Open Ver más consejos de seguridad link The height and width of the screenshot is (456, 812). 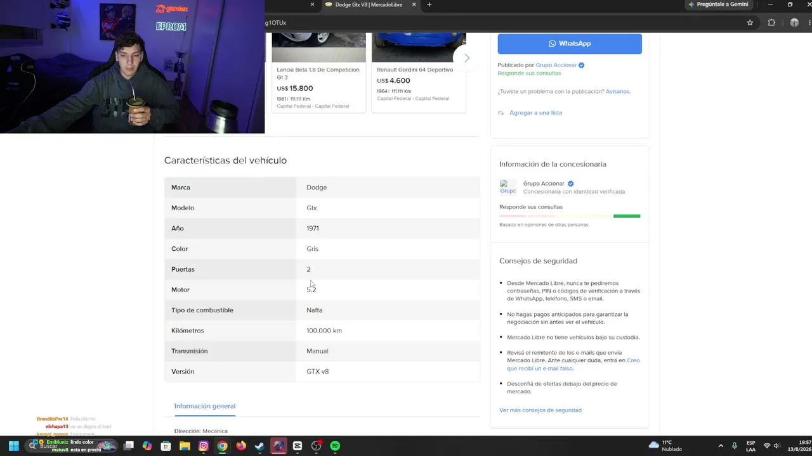click(540, 410)
